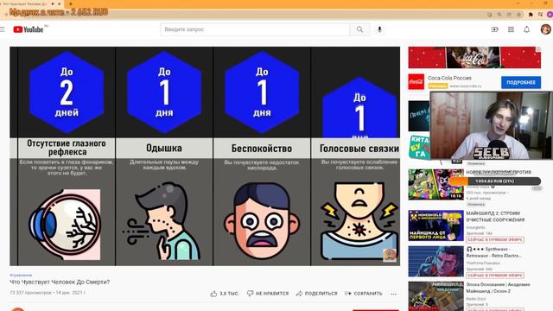Click the video player showing Одышка

click(205, 156)
